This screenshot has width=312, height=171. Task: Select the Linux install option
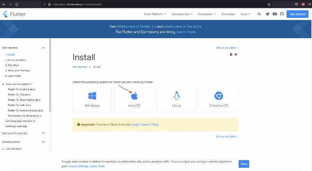(177, 100)
